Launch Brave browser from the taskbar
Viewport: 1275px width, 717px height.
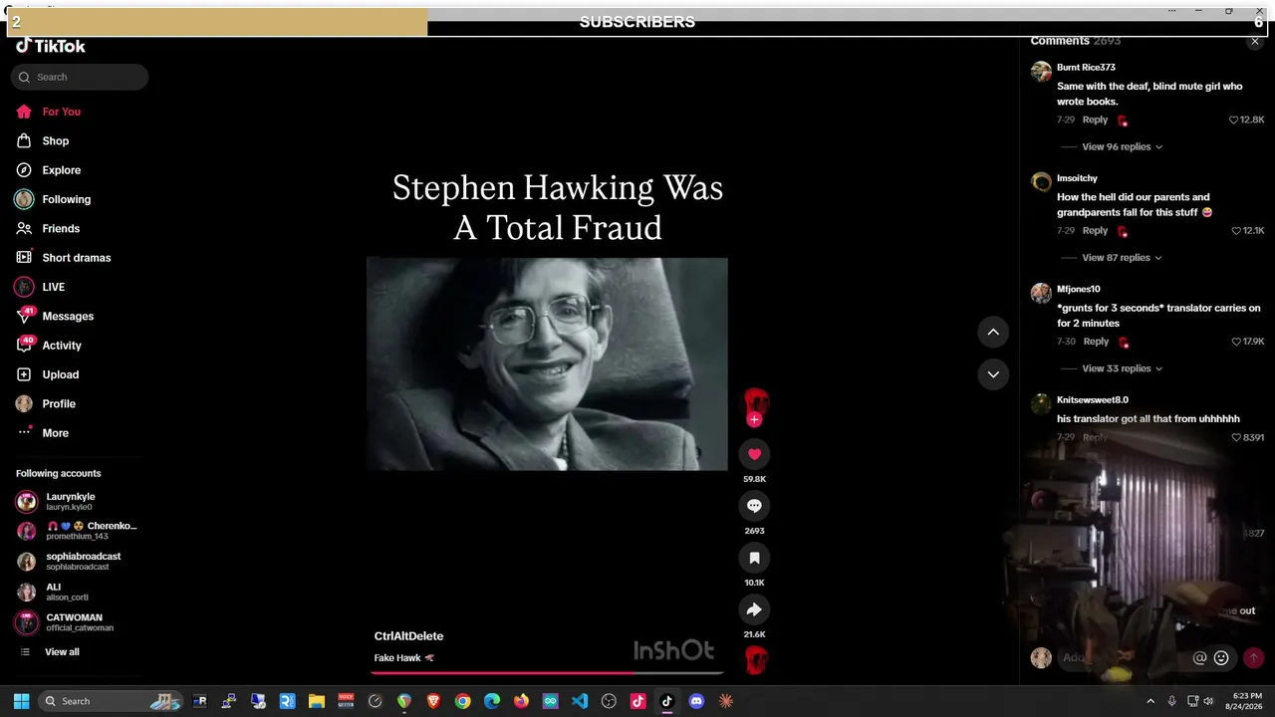click(433, 701)
